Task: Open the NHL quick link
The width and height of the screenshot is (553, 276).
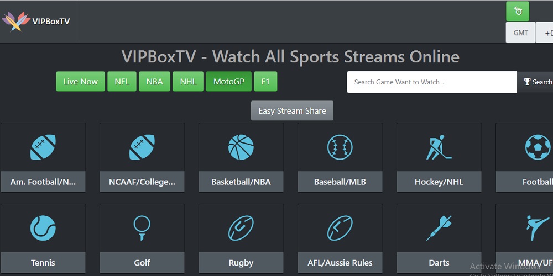Action: point(188,81)
